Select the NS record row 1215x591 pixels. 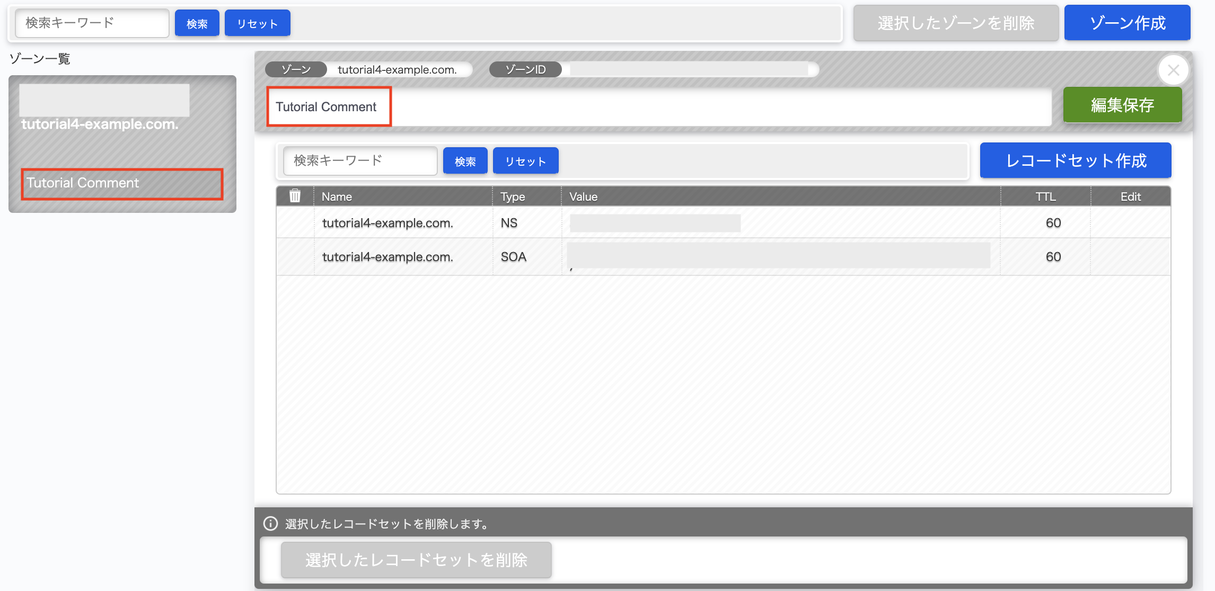click(x=387, y=223)
